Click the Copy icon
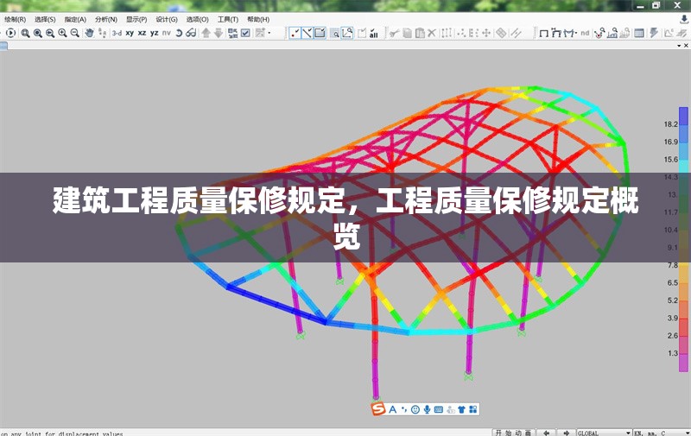691x436 pixels. (x=407, y=33)
